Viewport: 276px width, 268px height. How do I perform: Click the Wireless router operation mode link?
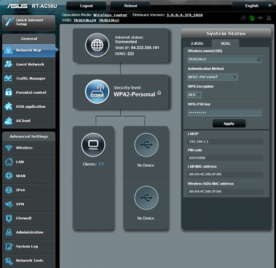coord(110,15)
